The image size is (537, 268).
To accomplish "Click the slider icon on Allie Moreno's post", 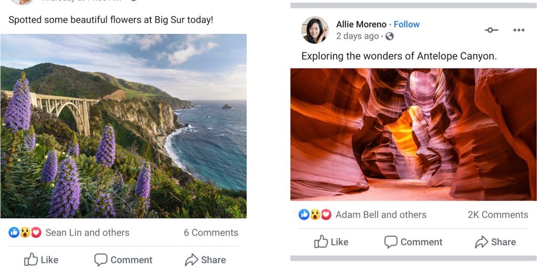I will point(491,30).
